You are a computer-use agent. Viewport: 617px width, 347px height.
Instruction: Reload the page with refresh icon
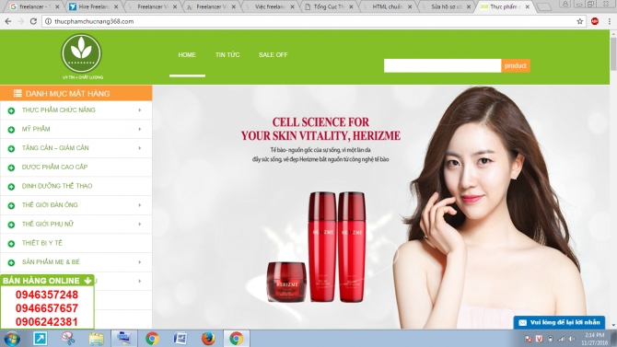click(33, 21)
